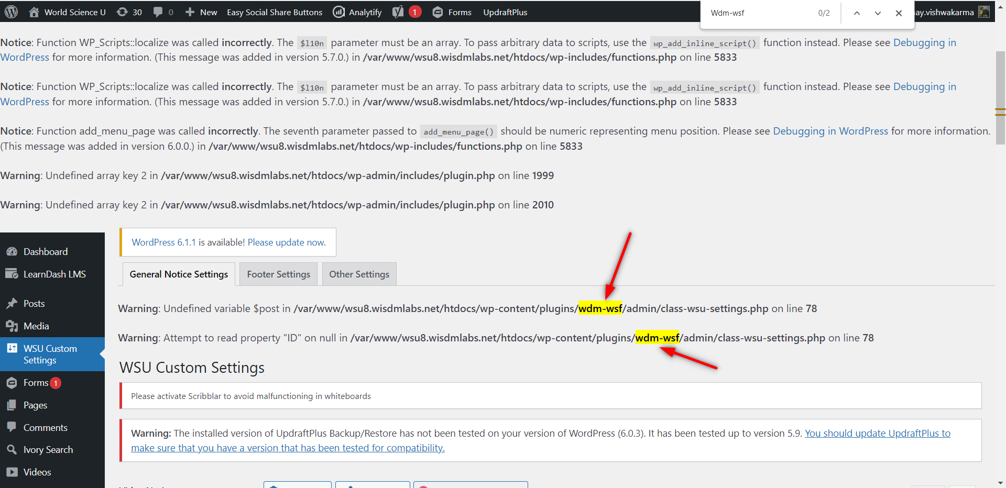This screenshot has height=488, width=1006.
Task: Click the Please update now link
Action: pyautogui.click(x=287, y=242)
